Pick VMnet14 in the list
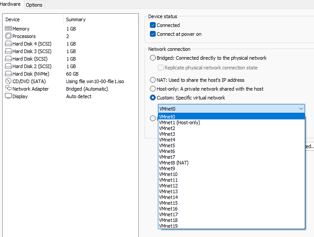The height and width of the screenshot is (237, 314). click(231, 197)
